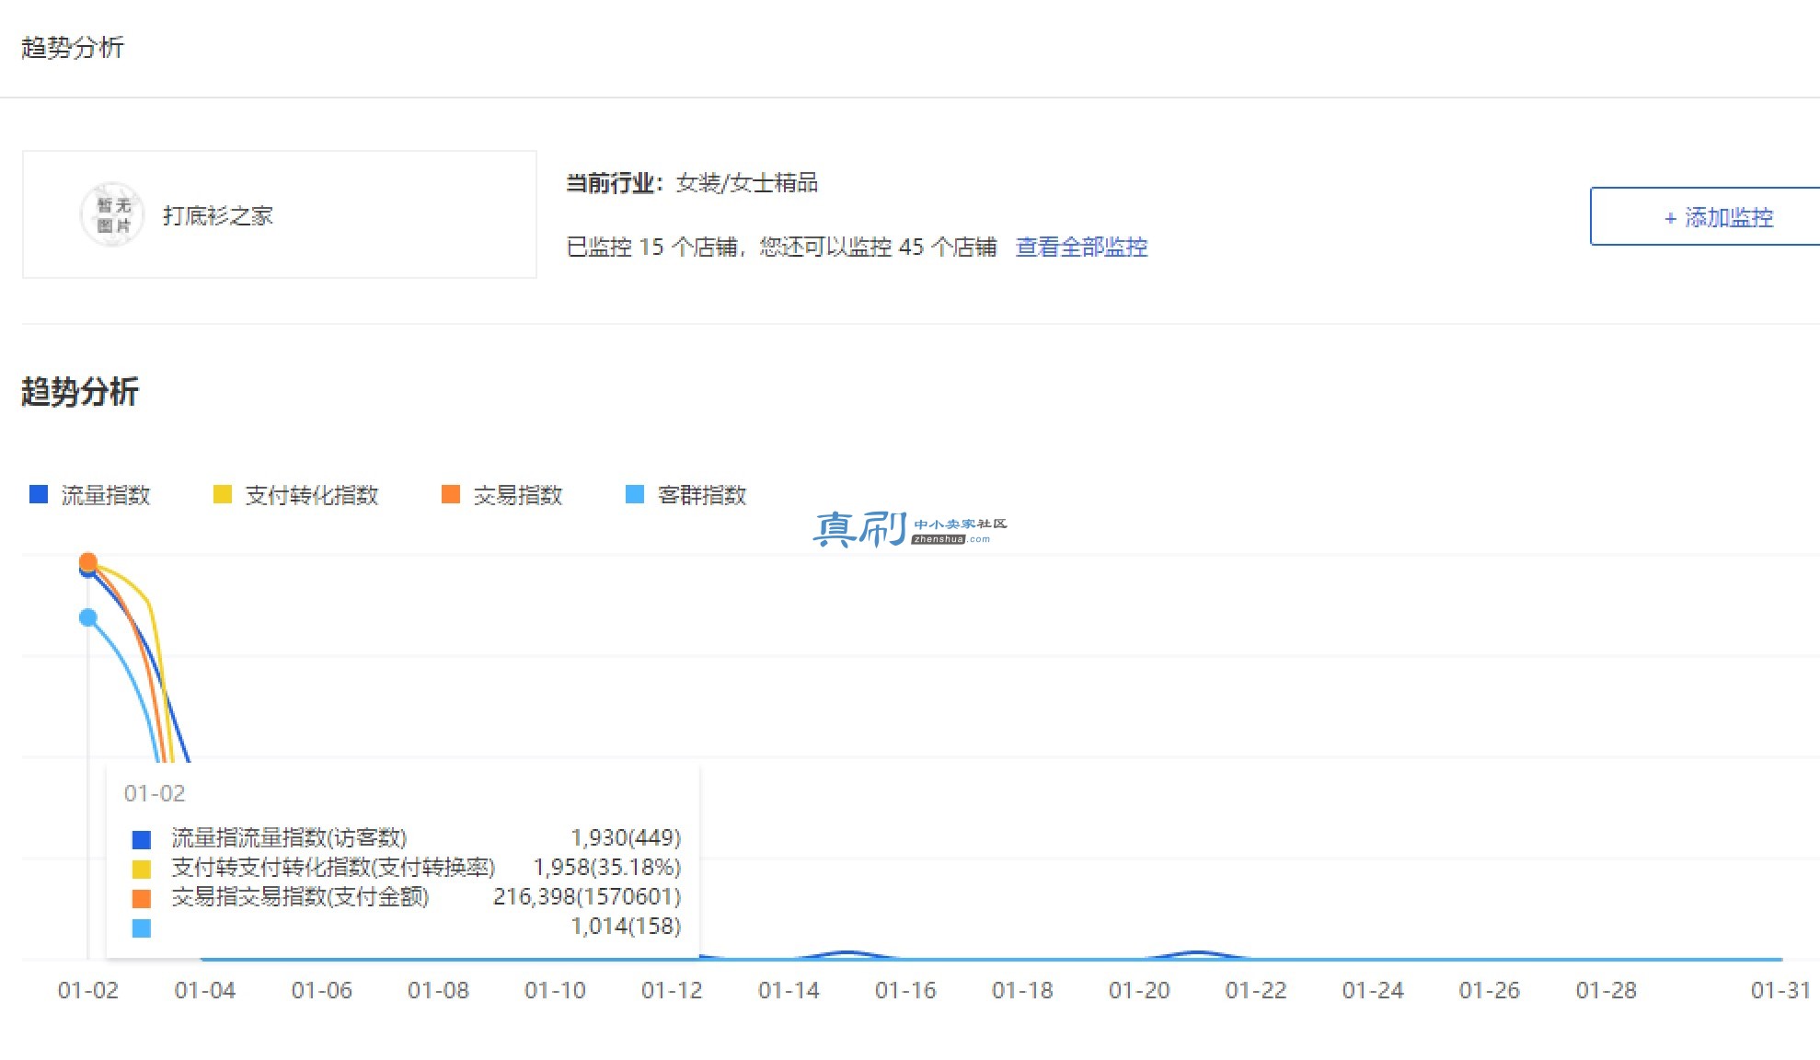Click the 01-02 axis label

(88, 991)
